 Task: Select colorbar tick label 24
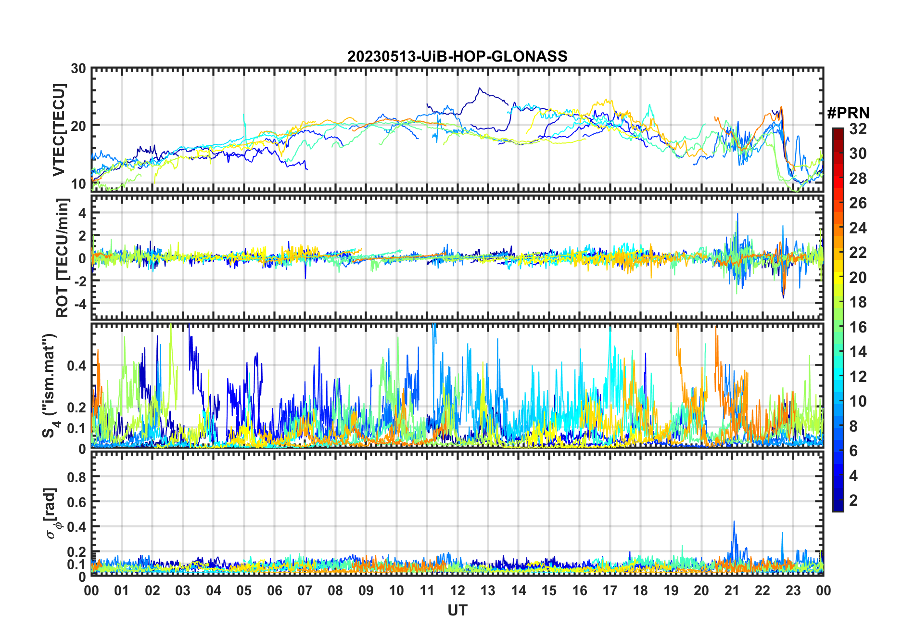(x=858, y=228)
